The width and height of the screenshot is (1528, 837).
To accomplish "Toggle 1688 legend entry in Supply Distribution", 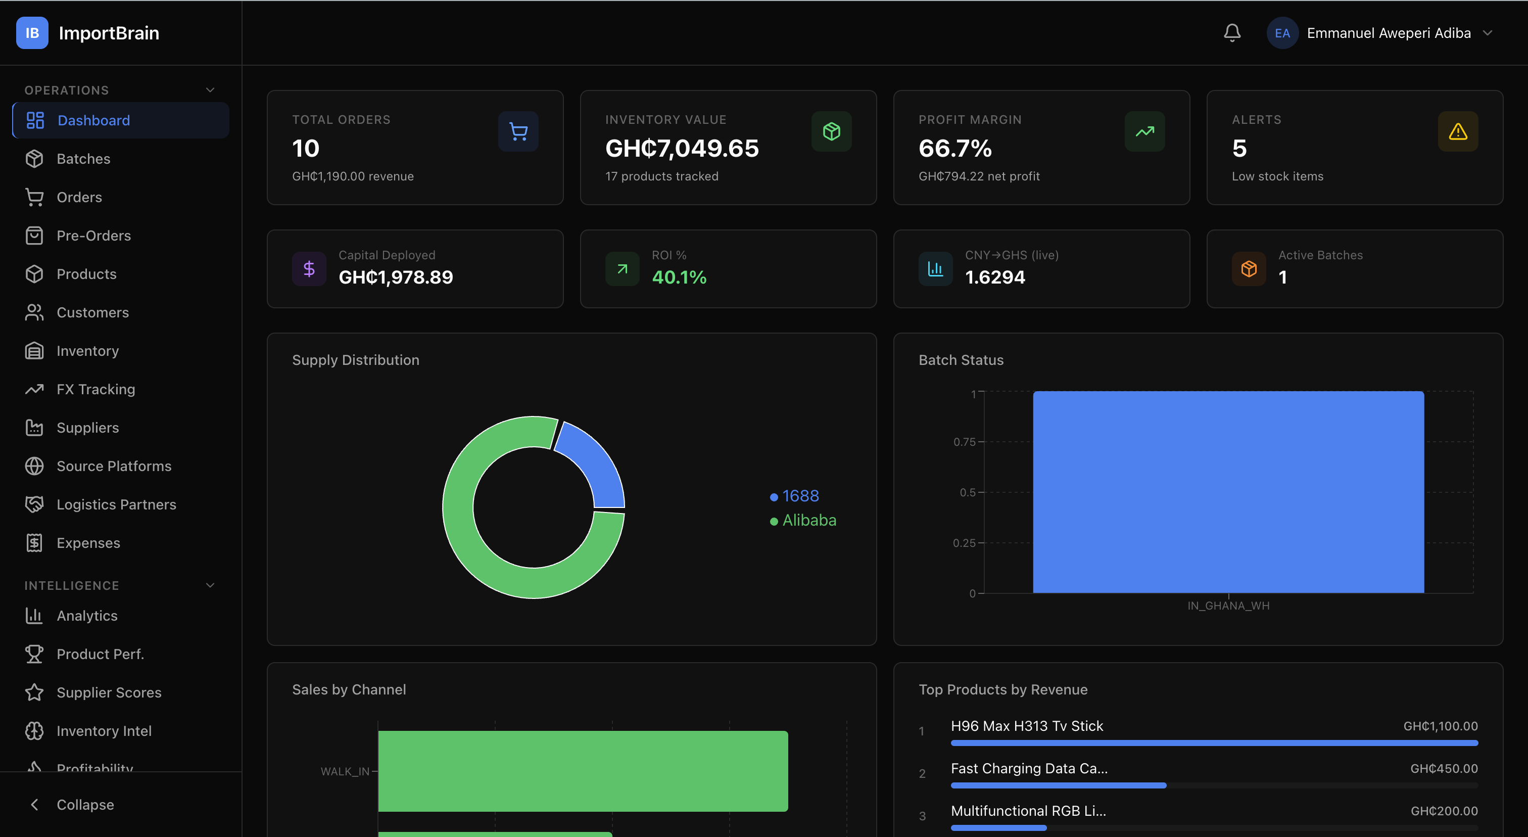I will coord(794,495).
